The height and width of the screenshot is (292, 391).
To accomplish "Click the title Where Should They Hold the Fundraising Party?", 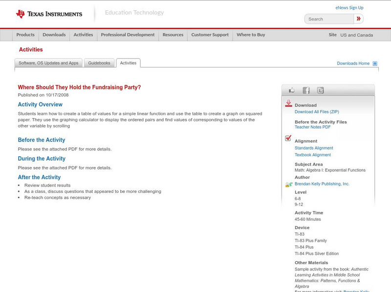I will click(x=79, y=87).
